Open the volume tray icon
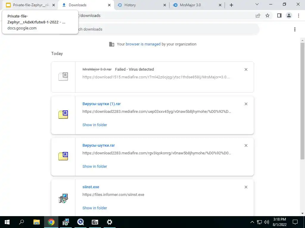 267,222
